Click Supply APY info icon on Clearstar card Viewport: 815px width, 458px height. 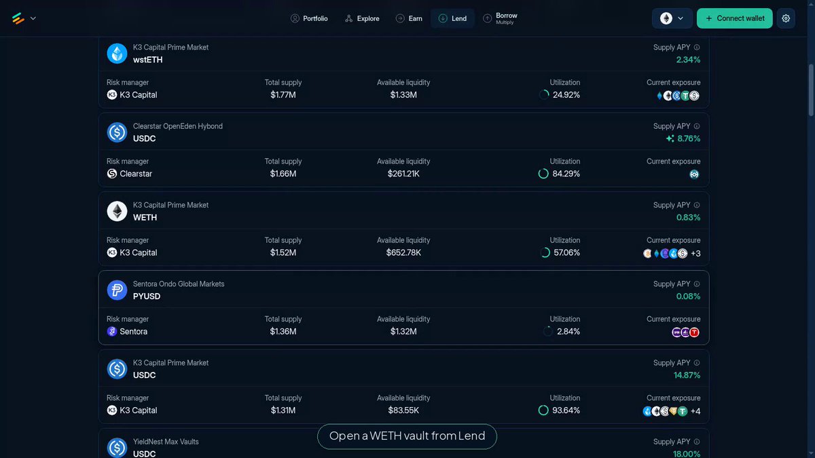pyautogui.click(x=697, y=126)
